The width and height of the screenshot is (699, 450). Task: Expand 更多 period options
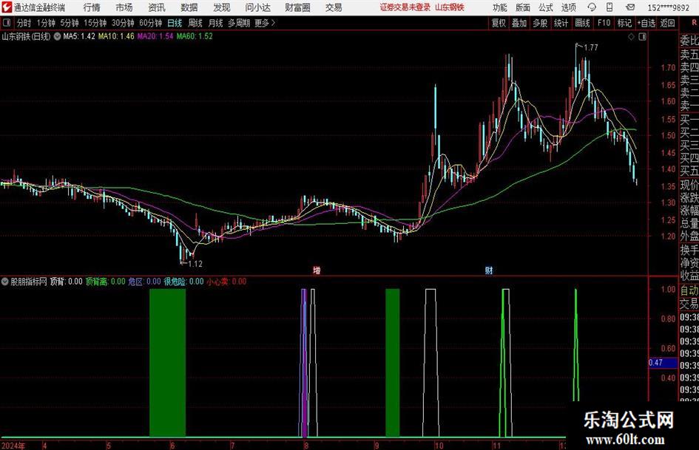pos(265,23)
